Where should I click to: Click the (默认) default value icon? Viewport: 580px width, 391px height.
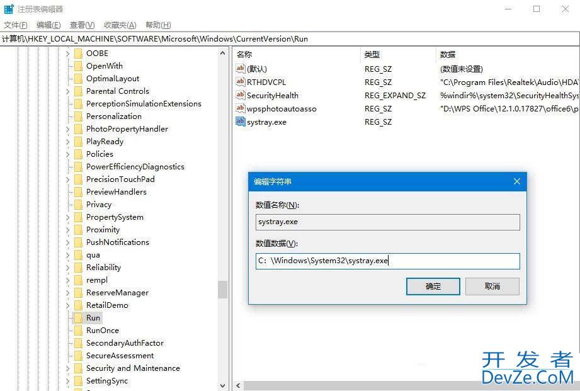(x=240, y=69)
